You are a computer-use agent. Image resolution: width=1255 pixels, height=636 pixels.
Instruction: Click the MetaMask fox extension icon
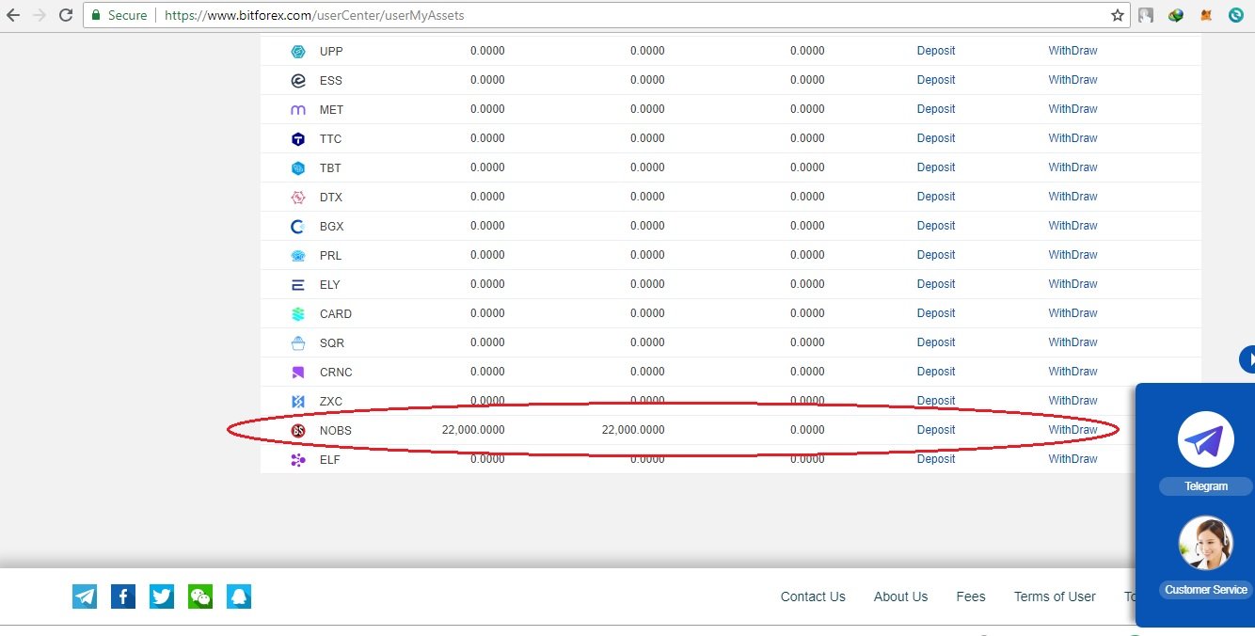[x=1205, y=15]
